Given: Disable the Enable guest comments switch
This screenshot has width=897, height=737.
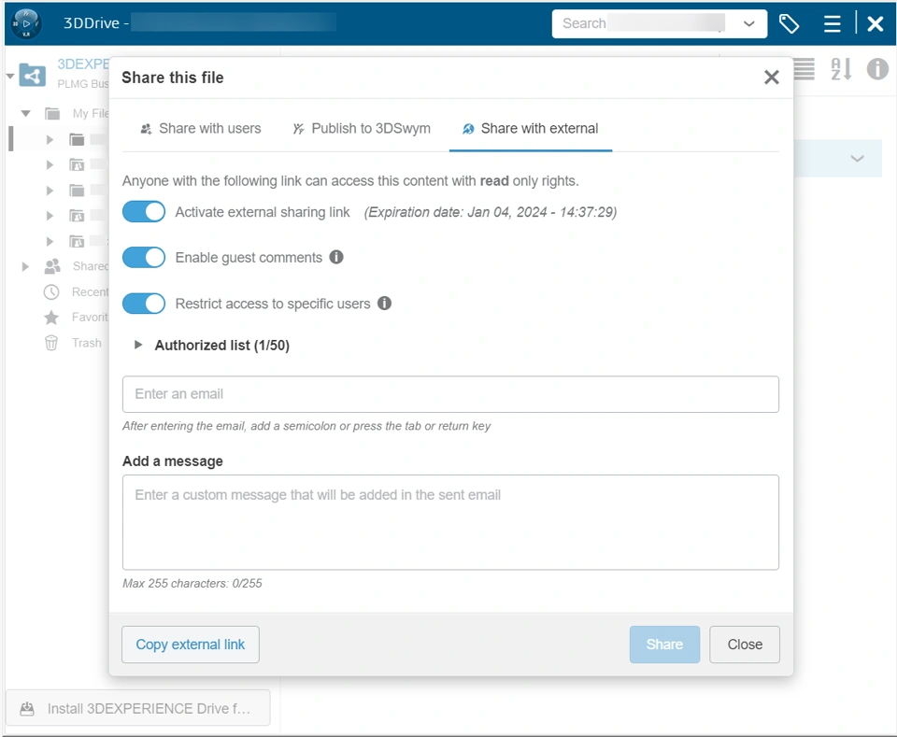Looking at the screenshot, I should tap(144, 258).
